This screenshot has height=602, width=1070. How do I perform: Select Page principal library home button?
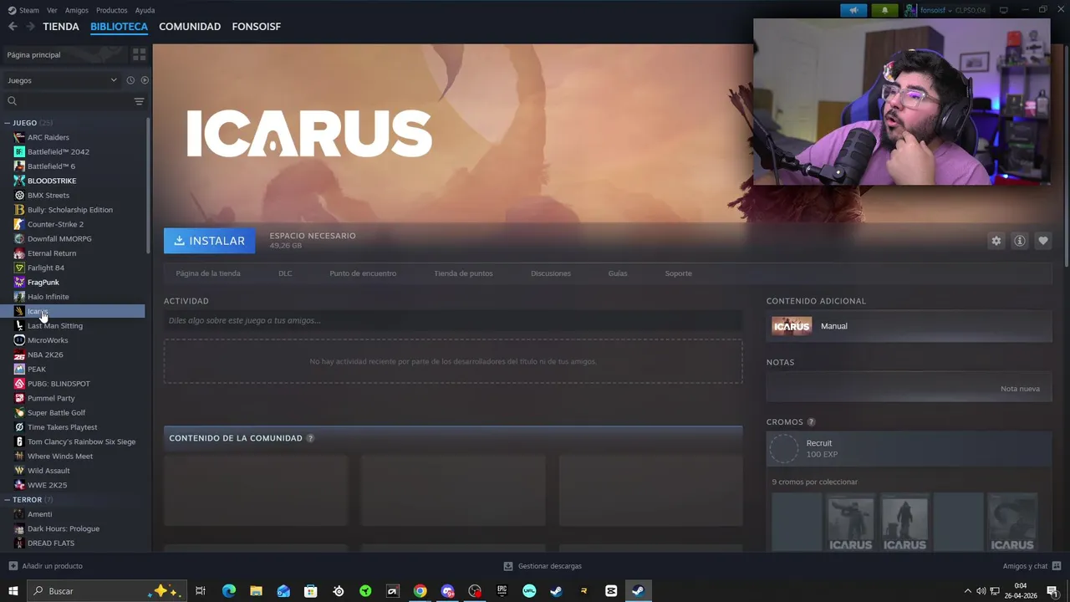(65, 54)
